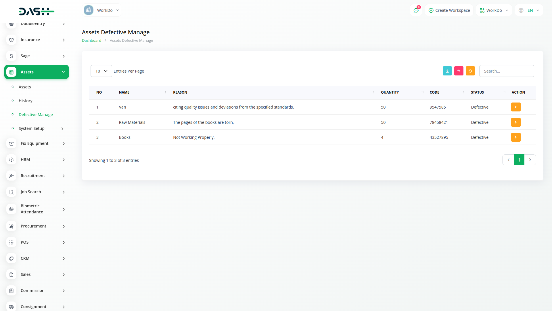Open the entries per page dropdown

(101, 71)
